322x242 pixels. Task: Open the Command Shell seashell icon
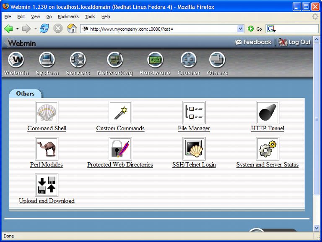click(47, 113)
